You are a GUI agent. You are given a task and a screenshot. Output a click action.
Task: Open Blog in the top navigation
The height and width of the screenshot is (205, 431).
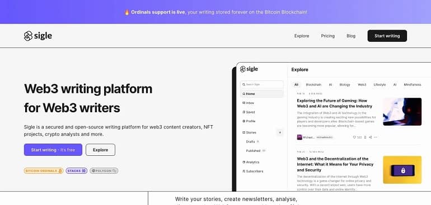pyautogui.click(x=351, y=36)
